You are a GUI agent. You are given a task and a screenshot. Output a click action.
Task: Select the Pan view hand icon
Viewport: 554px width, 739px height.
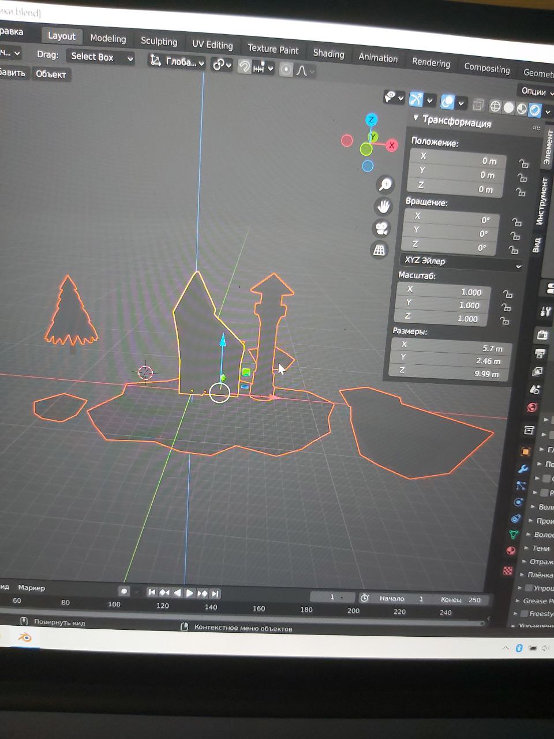point(383,206)
